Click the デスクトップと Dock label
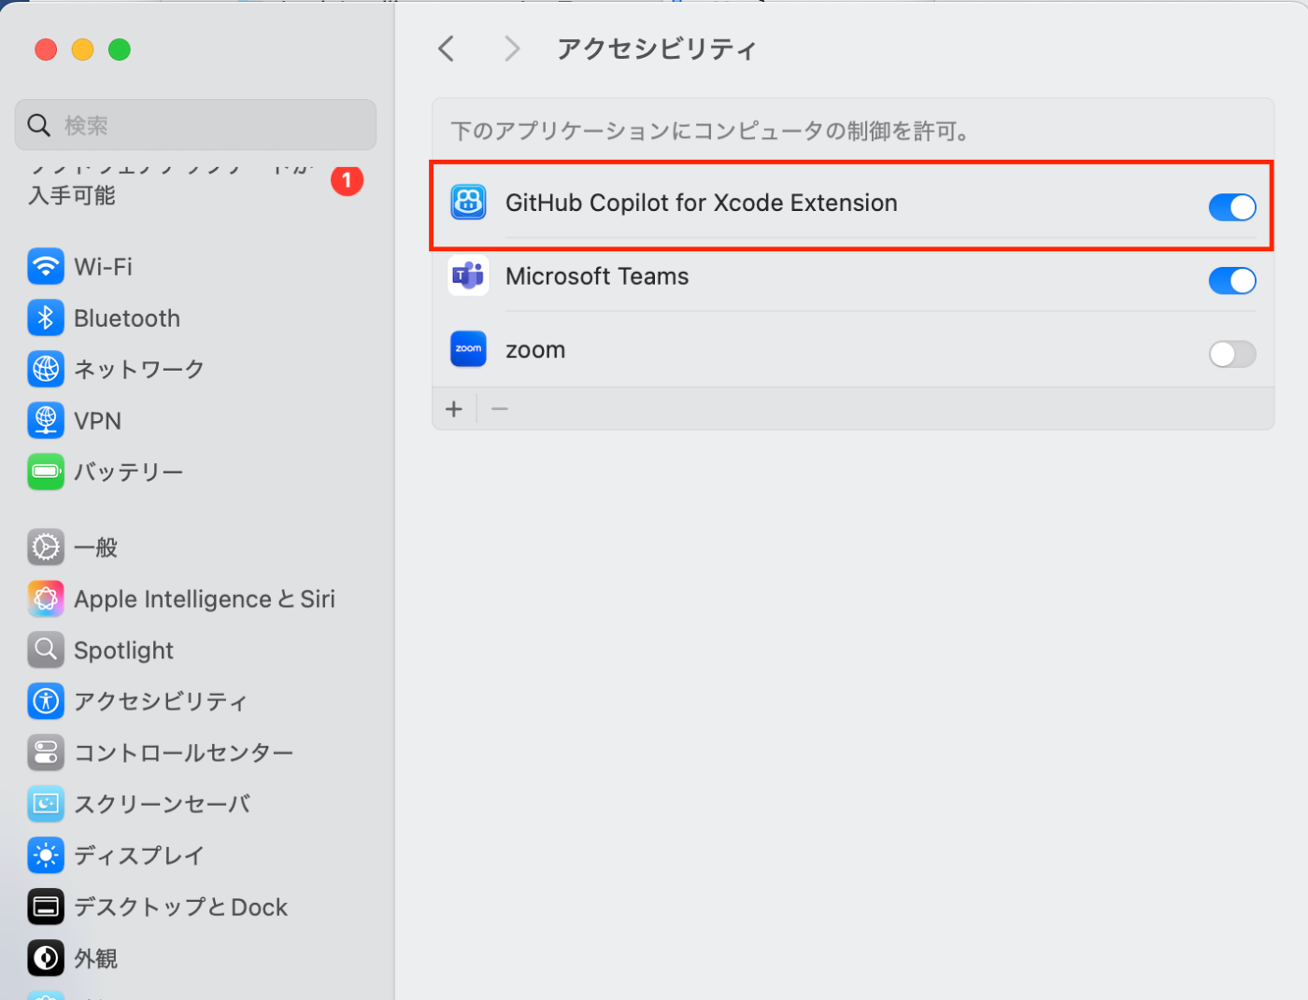The height and width of the screenshot is (1000, 1308). tap(181, 907)
